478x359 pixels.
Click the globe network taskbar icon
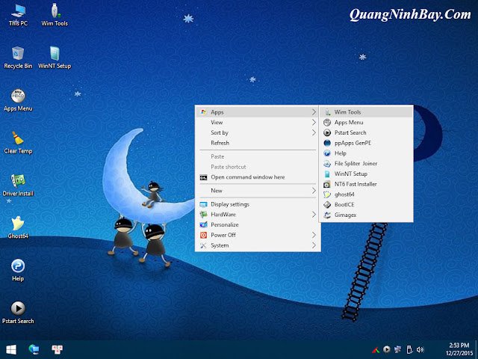point(34,349)
